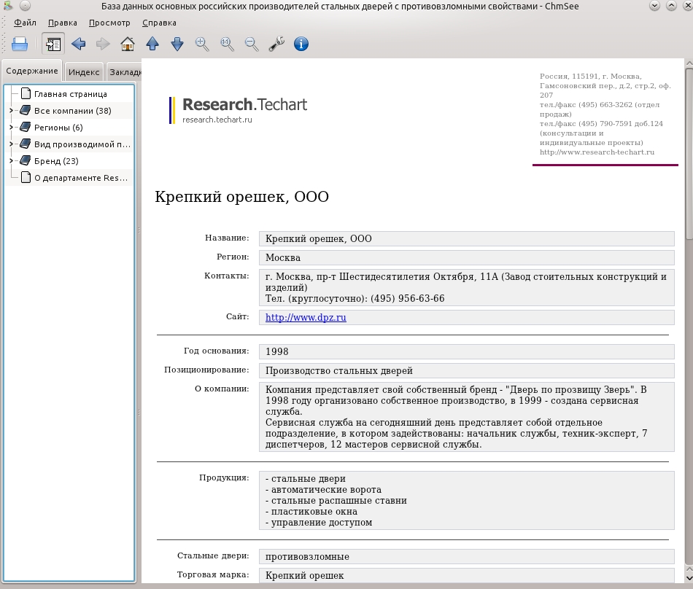
Task: Select Все компании (38) tree item
Action: tap(73, 111)
